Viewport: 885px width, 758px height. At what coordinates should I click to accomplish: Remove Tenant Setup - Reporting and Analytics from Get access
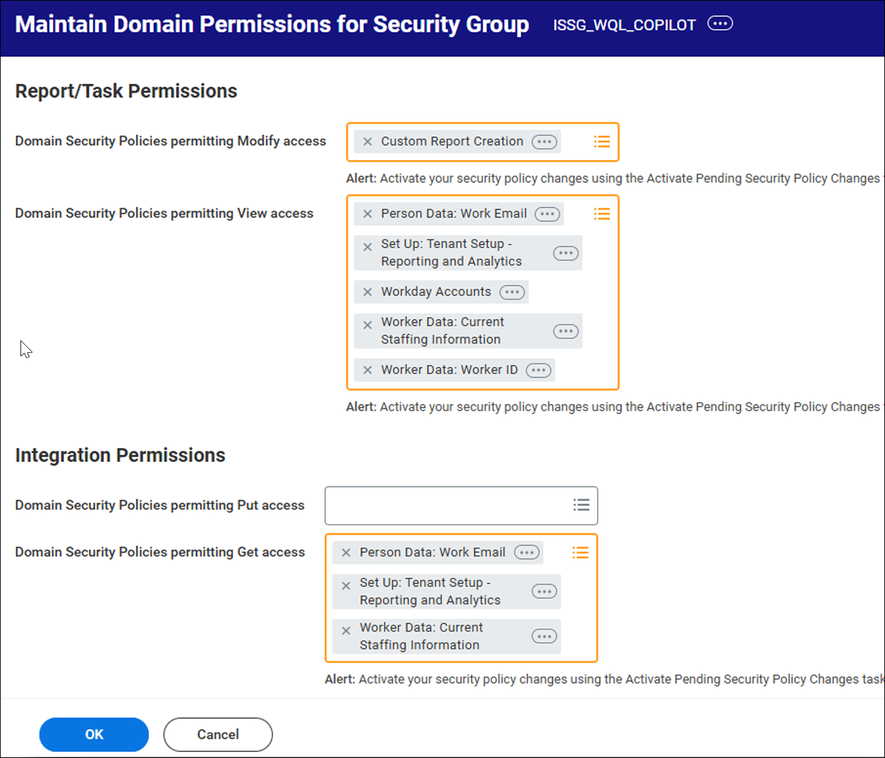[346, 586]
